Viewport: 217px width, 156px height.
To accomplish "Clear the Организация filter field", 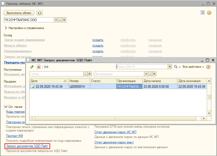I will (154, 74).
